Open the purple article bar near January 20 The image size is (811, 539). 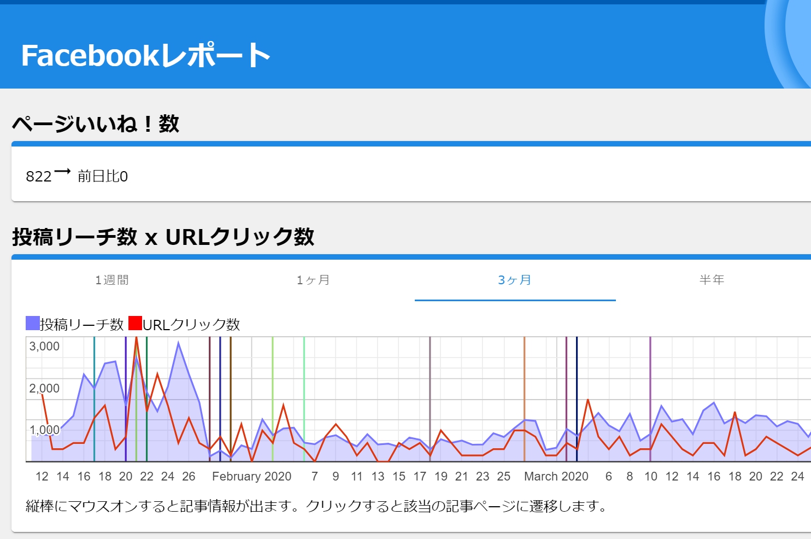tap(127, 399)
